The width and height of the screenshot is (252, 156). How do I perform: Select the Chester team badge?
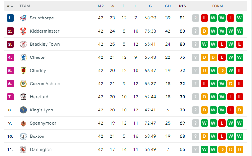(x=23, y=57)
